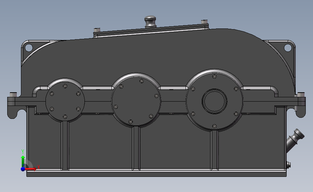Select the vertical rib below the right cover
Screen dimensions: 313x192
[214, 150]
